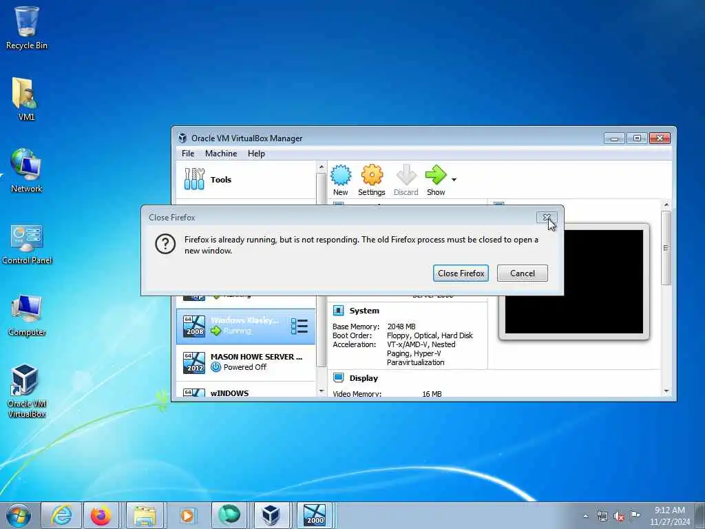The image size is (705, 529).
Task: Click the Discard toolbar icon
Action: pyautogui.click(x=406, y=175)
